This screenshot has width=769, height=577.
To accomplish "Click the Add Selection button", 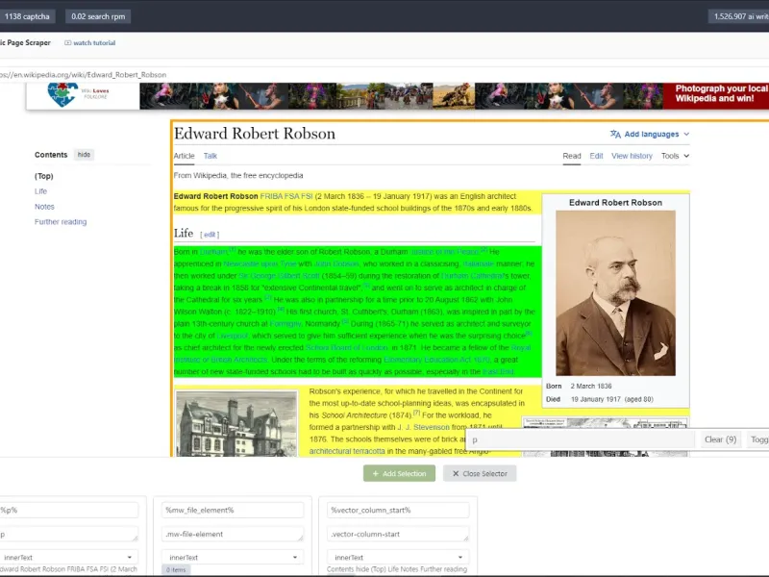I will click(399, 473).
